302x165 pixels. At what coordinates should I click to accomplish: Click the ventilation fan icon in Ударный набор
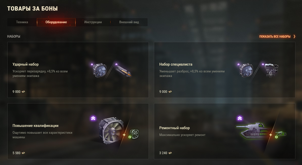coord(100,70)
